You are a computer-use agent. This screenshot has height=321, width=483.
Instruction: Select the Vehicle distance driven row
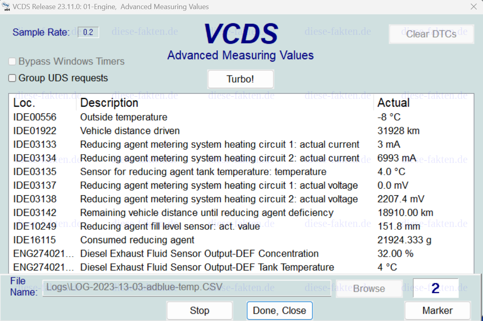[241, 131]
